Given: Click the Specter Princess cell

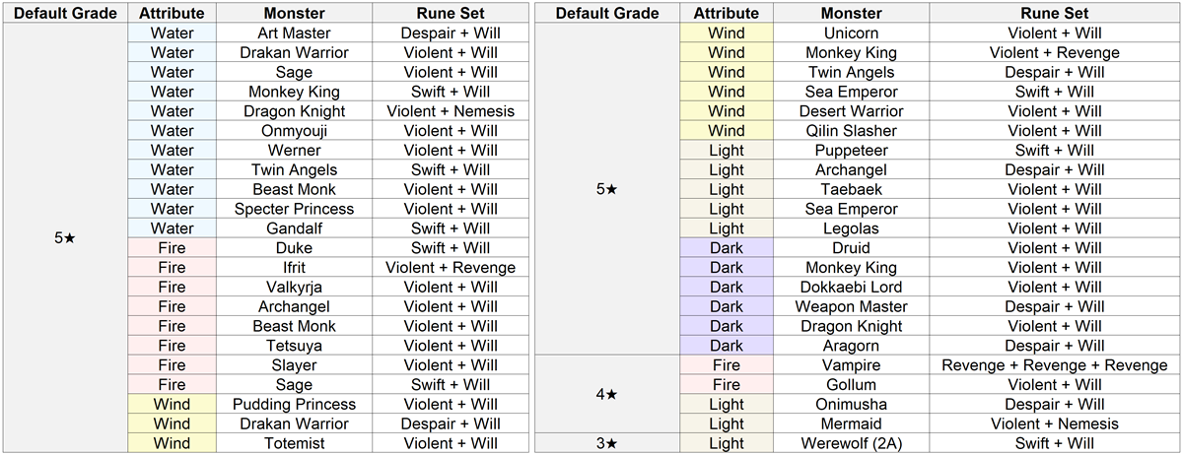Looking at the screenshot, I should (x=294, y=209).
